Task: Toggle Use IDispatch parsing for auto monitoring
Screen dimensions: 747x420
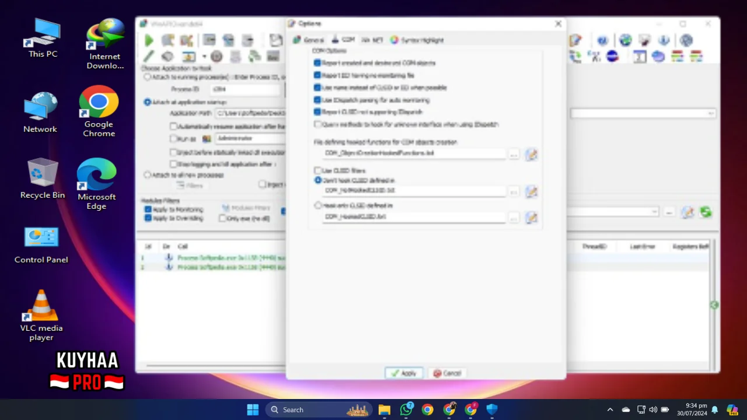Action: point(317,100)
